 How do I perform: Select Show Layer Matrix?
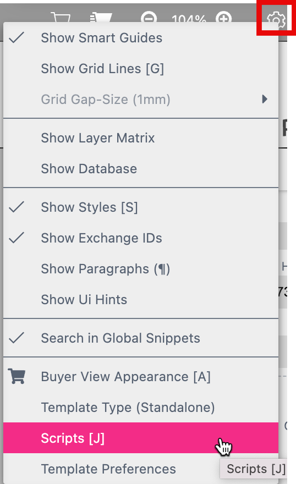point(141,137)
